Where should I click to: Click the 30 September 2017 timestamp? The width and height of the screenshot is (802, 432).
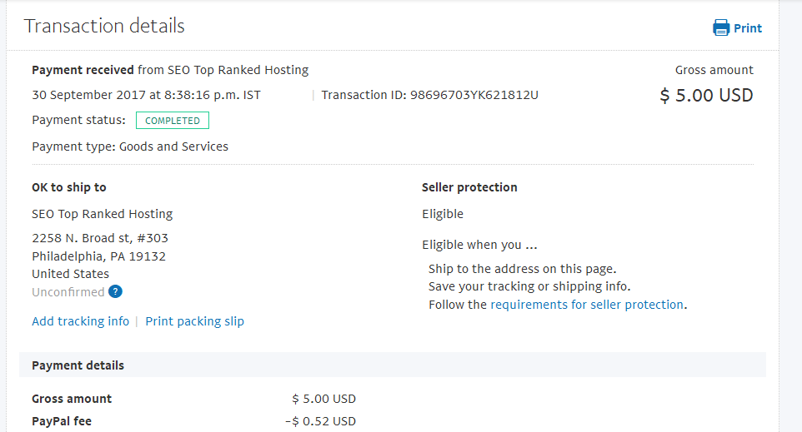146,95
